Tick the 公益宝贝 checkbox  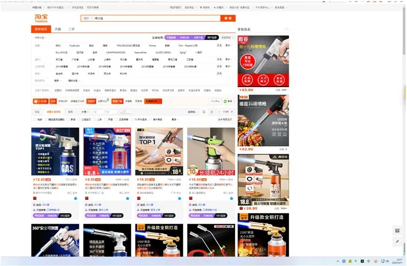[79, 120]
